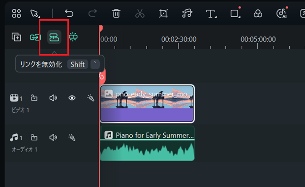Open the audio music notes tool
The height and width of the screenshot is (187, 305).
187,13
